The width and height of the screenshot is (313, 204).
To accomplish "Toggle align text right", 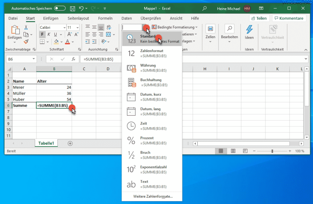I will (101, 34).
